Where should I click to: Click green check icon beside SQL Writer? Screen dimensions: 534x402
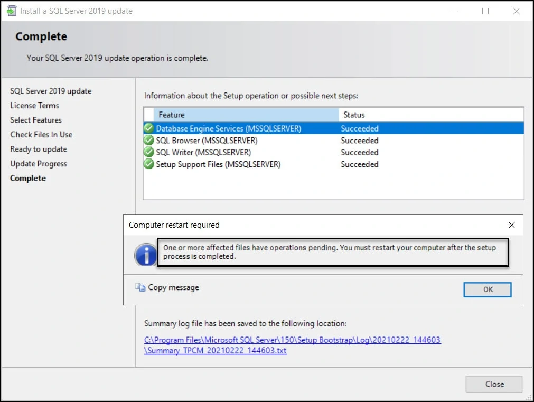tap(149, 152)
